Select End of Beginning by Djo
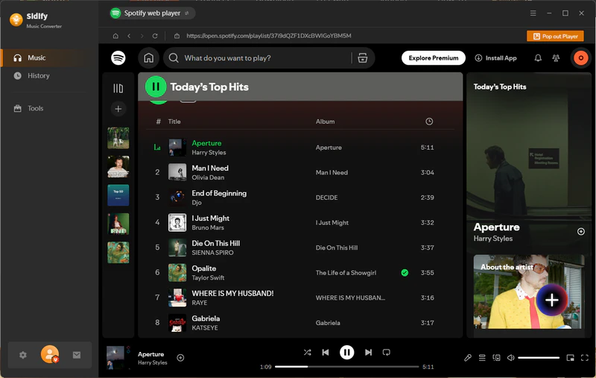 click(300, 198)
